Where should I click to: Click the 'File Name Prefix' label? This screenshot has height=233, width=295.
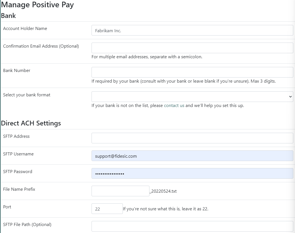pos(19,189)
